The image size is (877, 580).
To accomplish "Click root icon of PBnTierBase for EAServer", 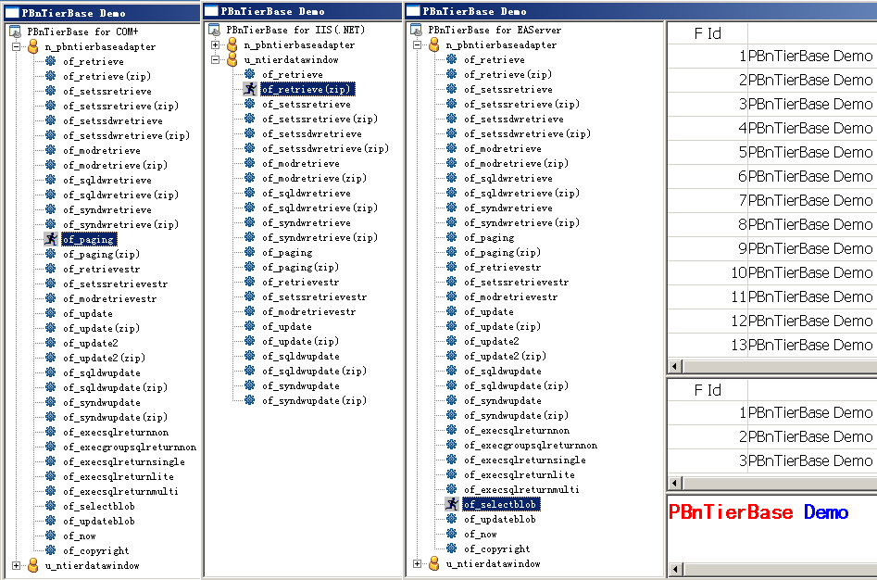I will point(416,31).
